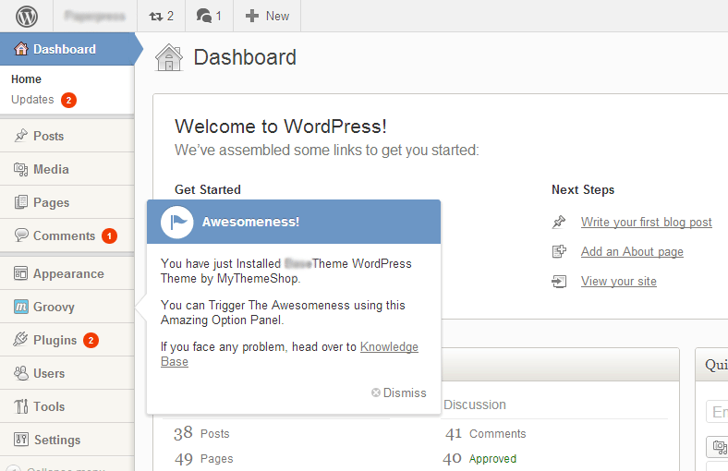
Task: Dismiss the Awesomeness pointer popup
Action: (x=399, y=393)
